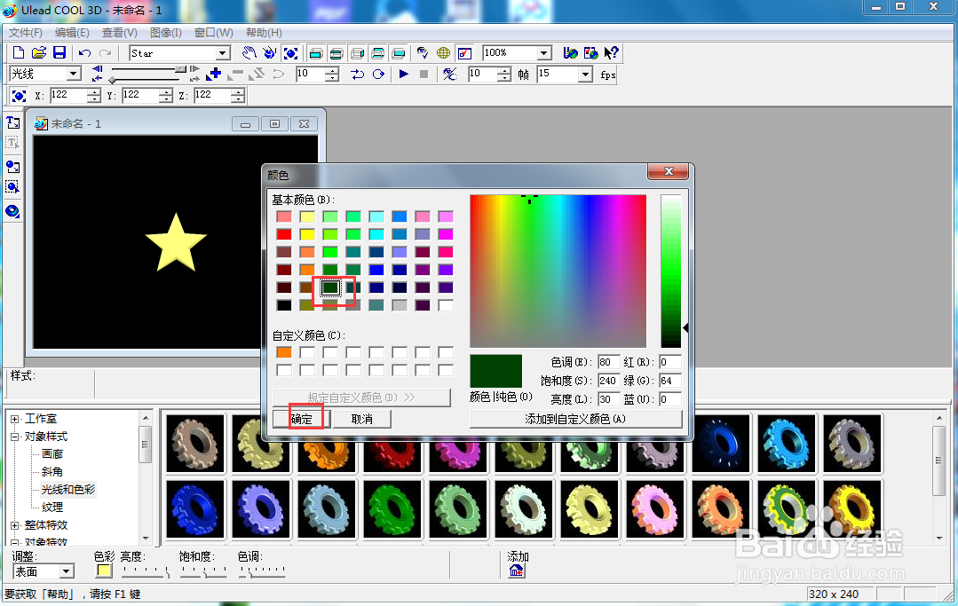Select the dark green gear style thumbnail
The image size is (958, 606).
pos(392,509)
